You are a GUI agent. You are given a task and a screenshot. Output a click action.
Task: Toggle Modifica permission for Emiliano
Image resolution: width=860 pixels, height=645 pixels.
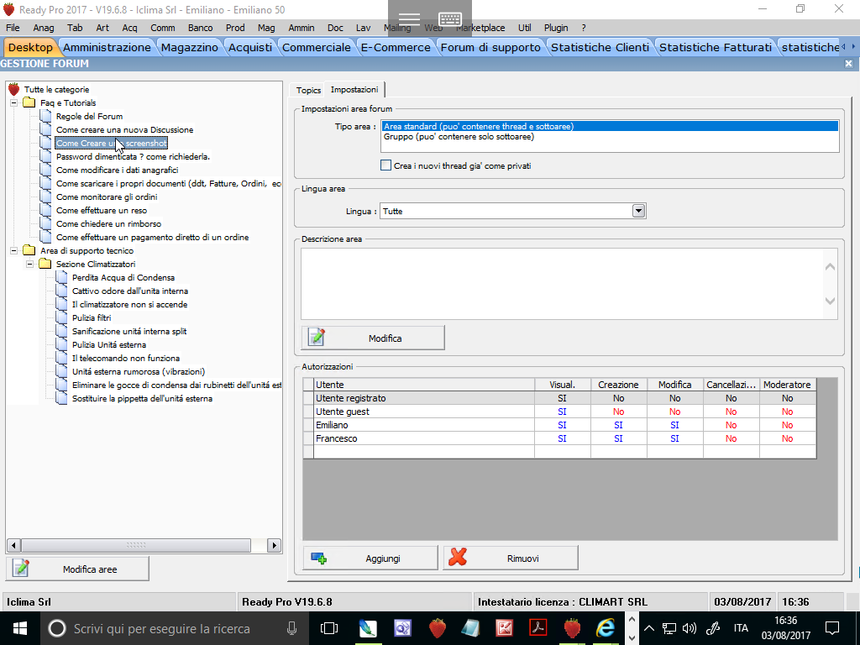click(x=674, y=425)
